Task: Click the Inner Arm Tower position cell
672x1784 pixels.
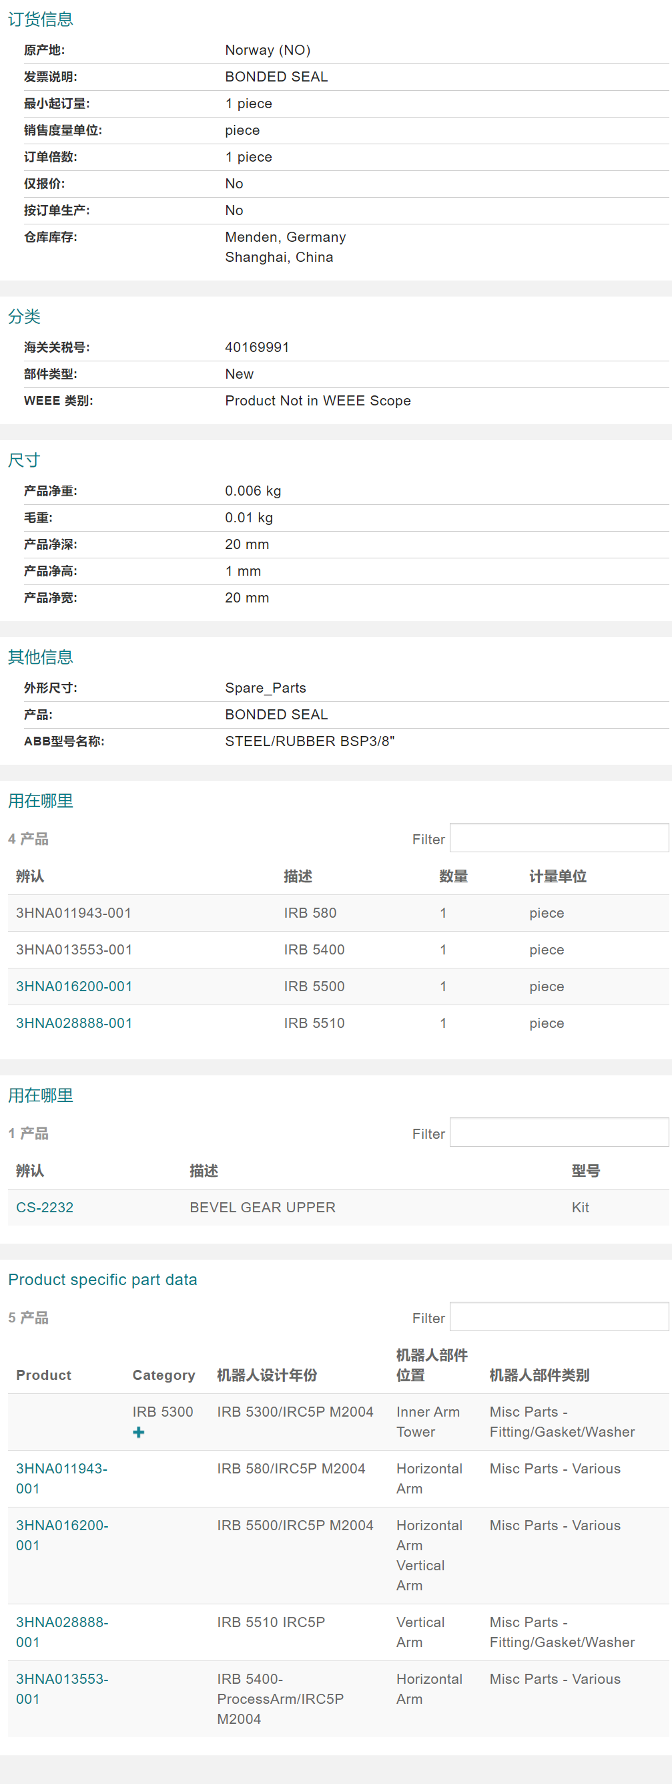Action: (428, 1422)
